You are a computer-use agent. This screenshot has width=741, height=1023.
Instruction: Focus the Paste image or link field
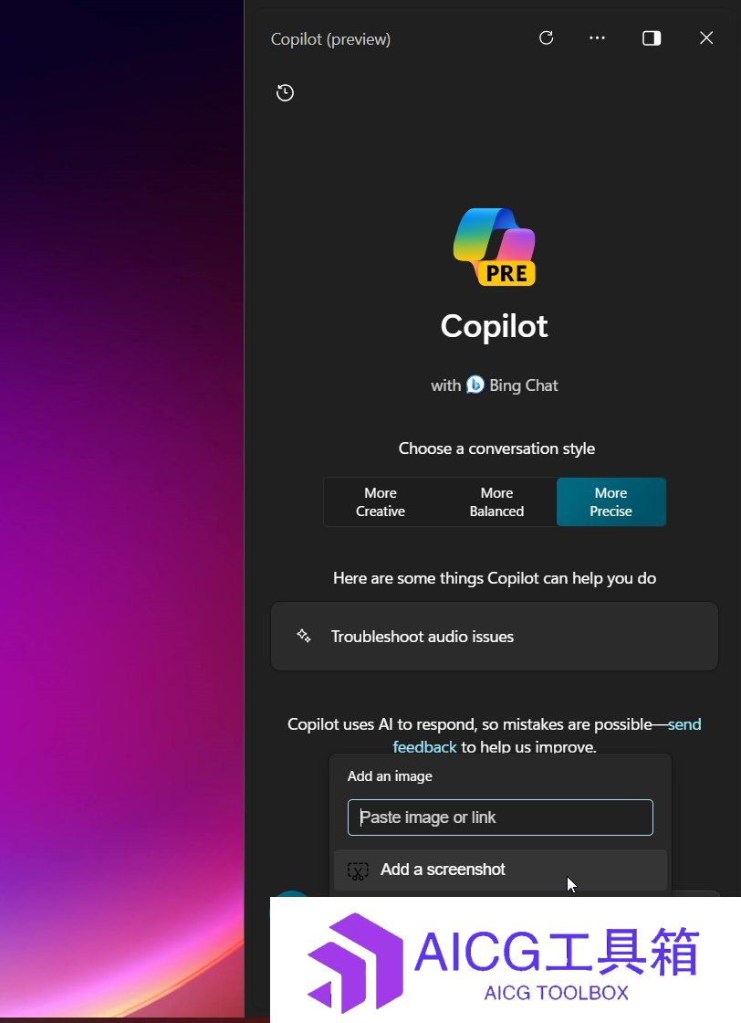(500, 817)
